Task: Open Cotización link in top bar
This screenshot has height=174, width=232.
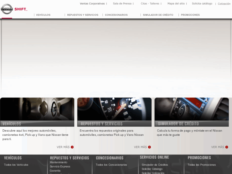Action: point(224,4)
